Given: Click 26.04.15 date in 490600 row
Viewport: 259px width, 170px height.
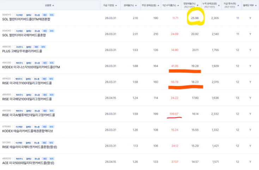Looking at the screenshot, I should pyautogui.click(x=110, y=98).
